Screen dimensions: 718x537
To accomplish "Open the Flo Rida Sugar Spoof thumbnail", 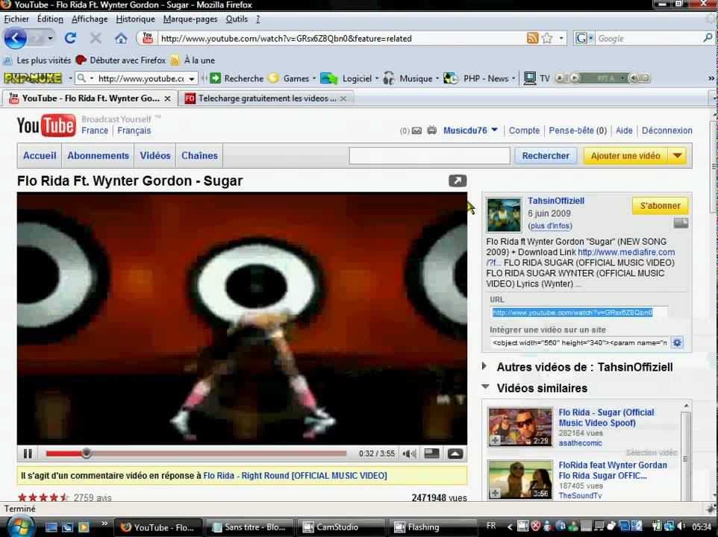I will click(x=520, y=427).
